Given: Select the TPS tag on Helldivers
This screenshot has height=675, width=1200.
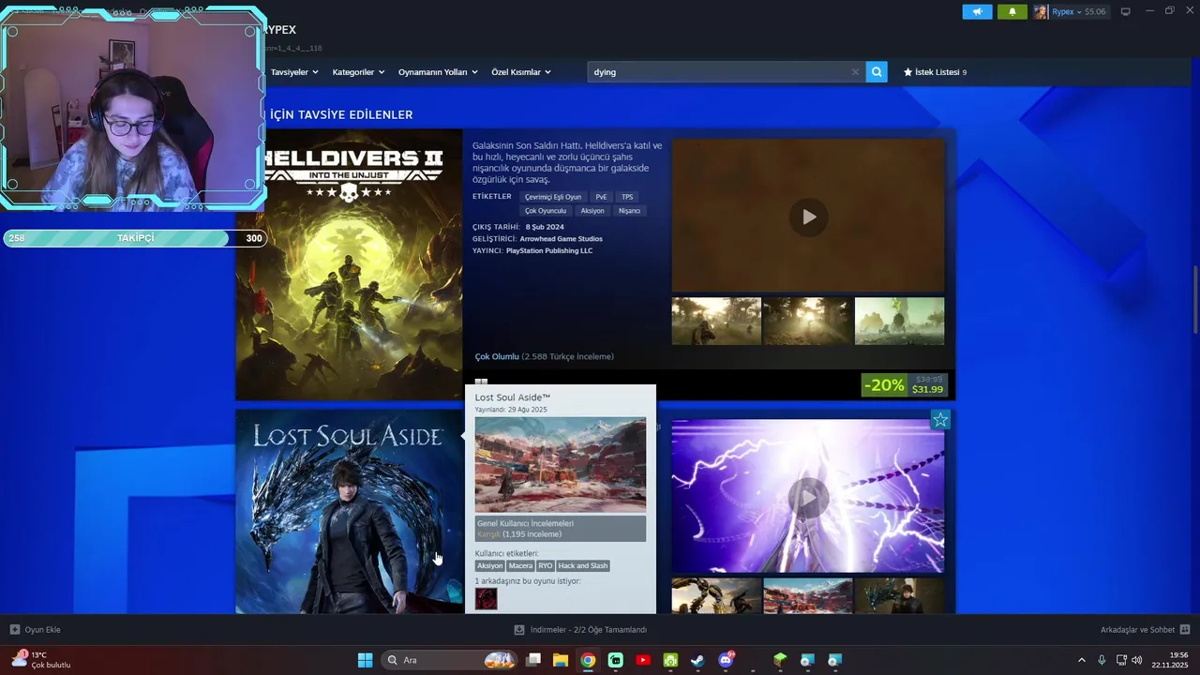Looking at the screenshot, I should tap(627, 197).
